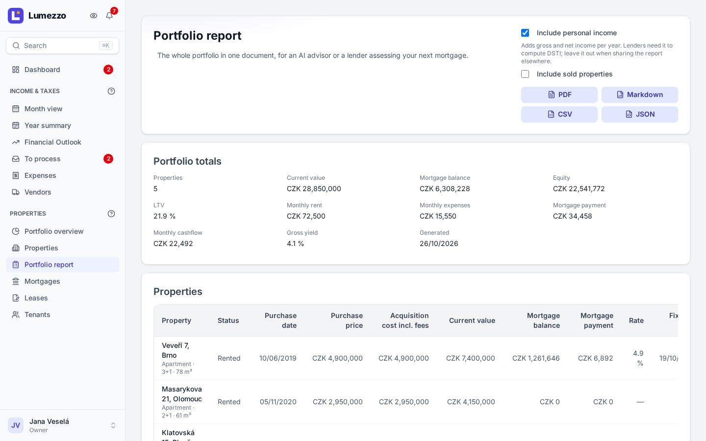This screenshot has height=441, width=706.
Task: Download the report as JSON
Action: [640, 114]
